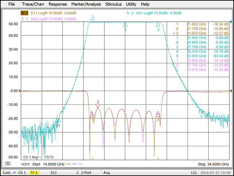The height and width of the screenshot is (176, 234).
Task: Click the Ch 1 Avg 15/15 averaging readout
Action: pos(38,157)
